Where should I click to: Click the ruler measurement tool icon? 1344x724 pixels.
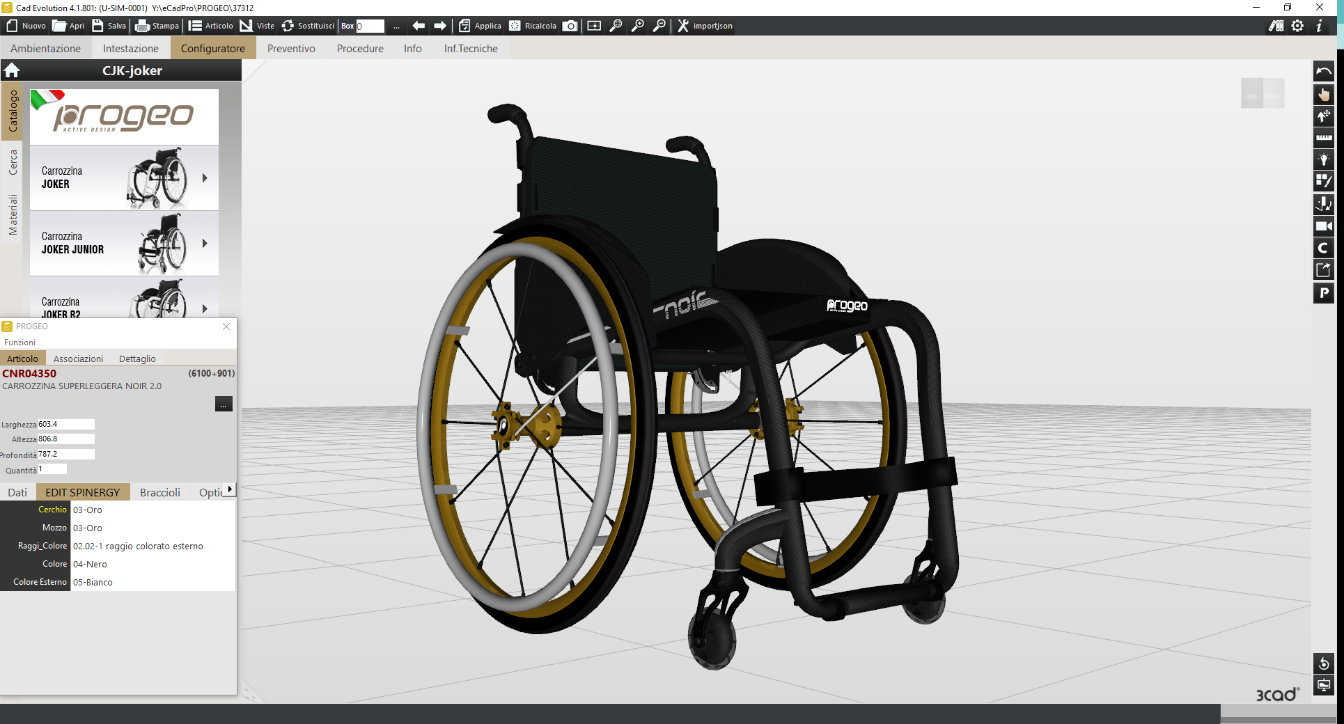(1323, 138)
